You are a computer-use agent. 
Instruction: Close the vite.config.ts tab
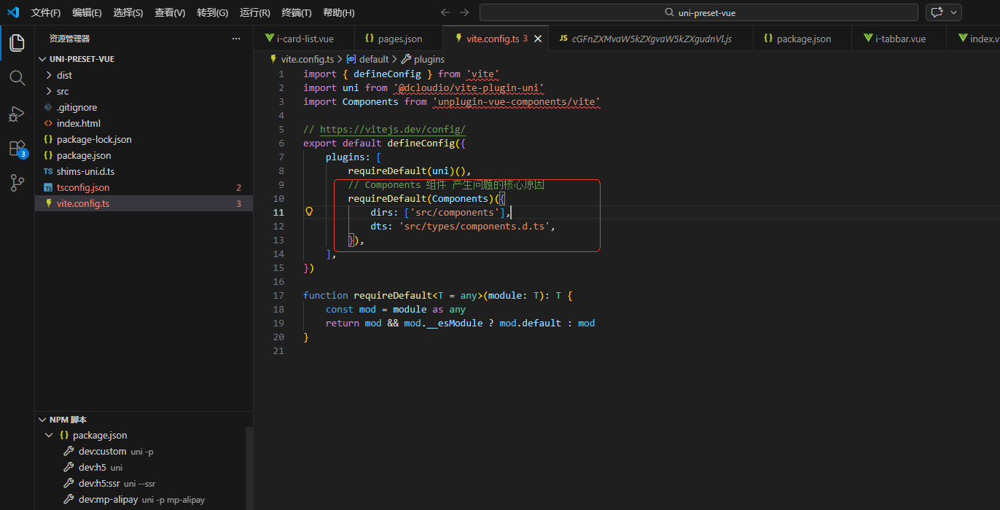click(538, 39)
